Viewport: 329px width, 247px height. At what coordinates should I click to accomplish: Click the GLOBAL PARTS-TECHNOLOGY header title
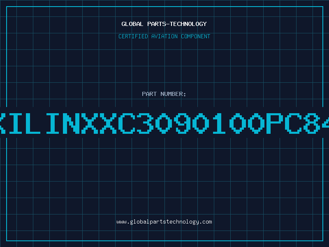(164, 24)
